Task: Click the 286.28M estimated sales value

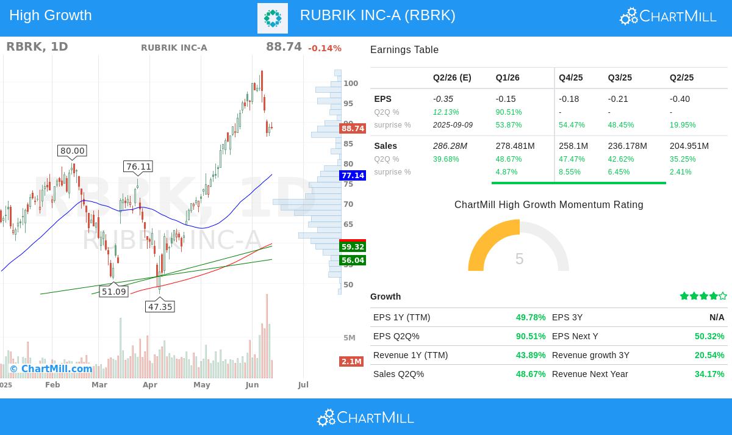Action: click(450, 146)
